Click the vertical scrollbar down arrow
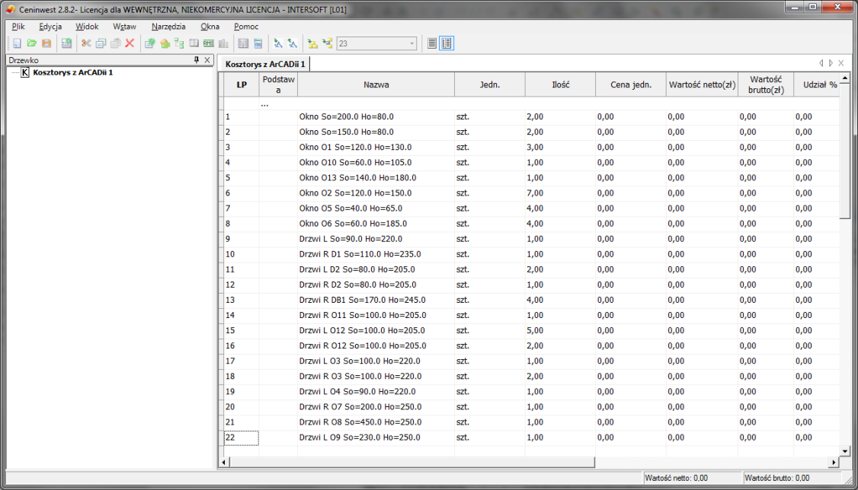 click(845, 451)
